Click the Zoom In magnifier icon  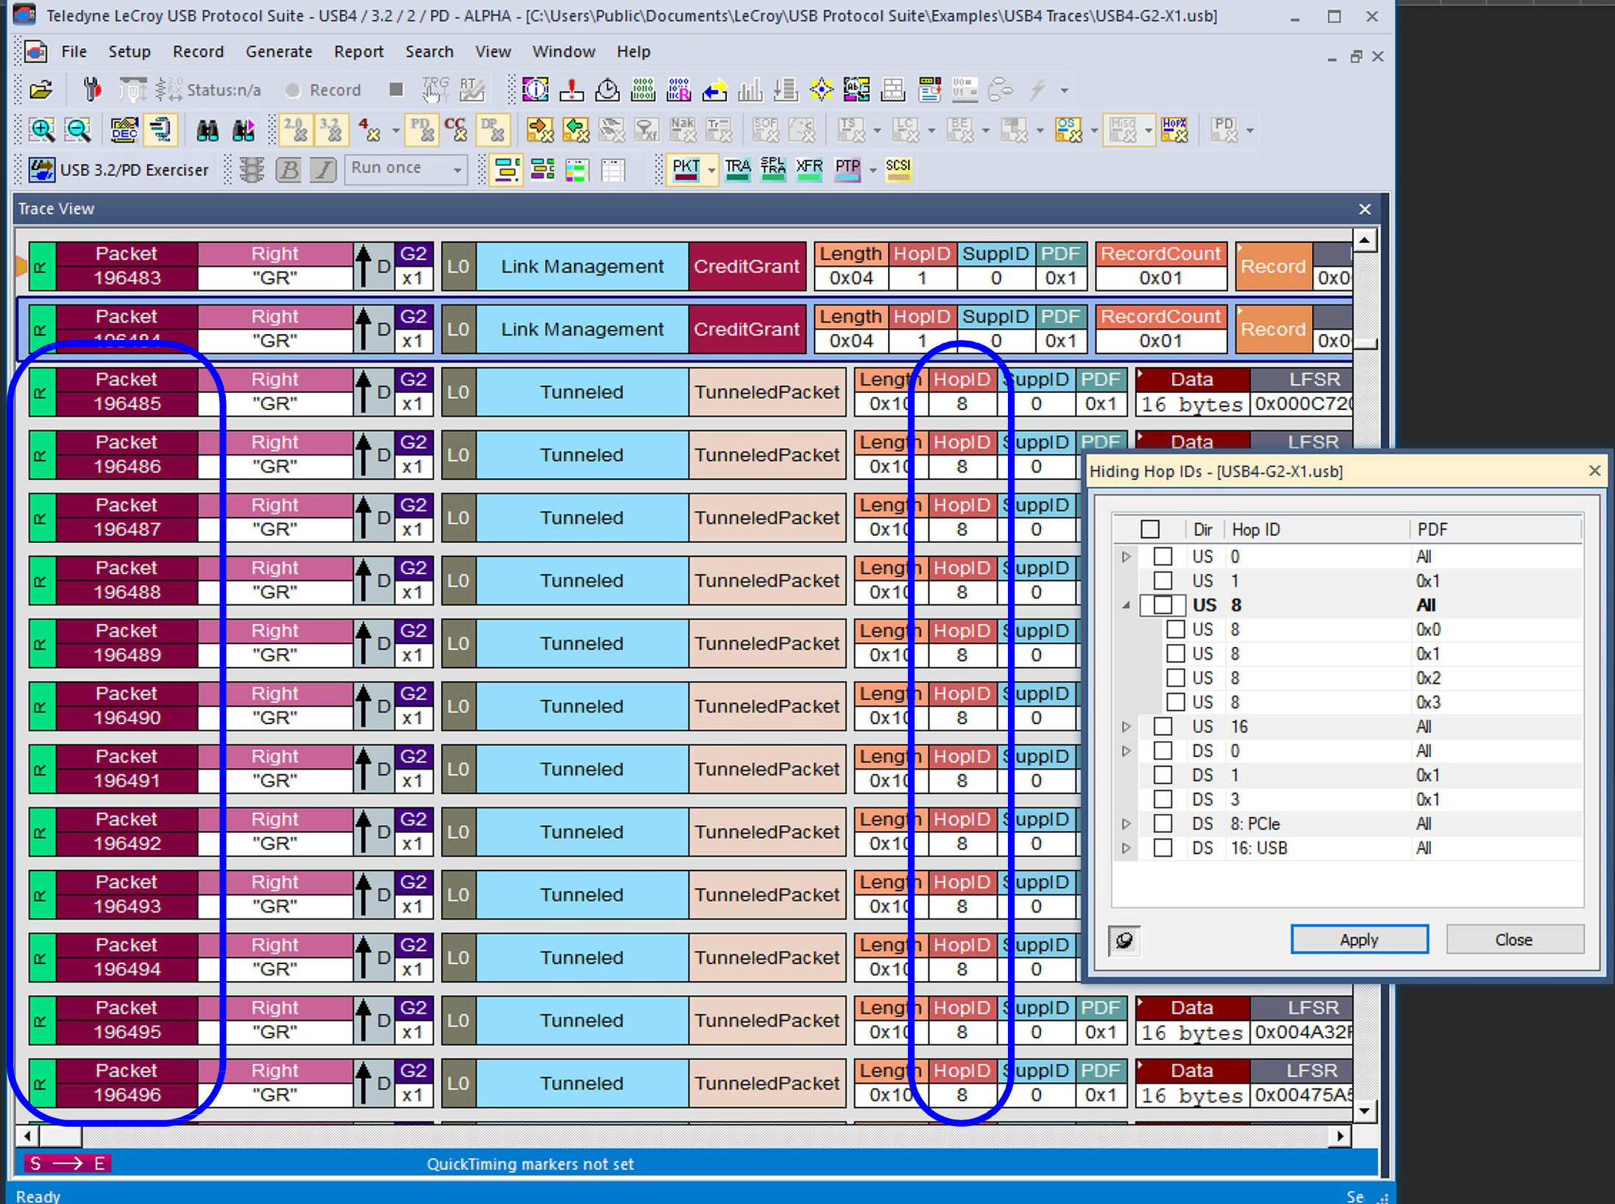coord(42,130)
